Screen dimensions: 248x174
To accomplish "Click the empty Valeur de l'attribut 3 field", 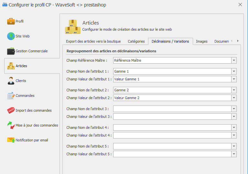I will [172, 117].
